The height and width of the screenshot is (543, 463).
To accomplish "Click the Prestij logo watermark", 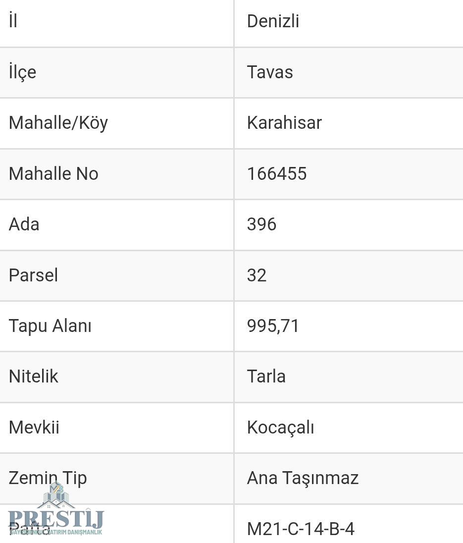I will pyautogui.click(x=55, y=513).
